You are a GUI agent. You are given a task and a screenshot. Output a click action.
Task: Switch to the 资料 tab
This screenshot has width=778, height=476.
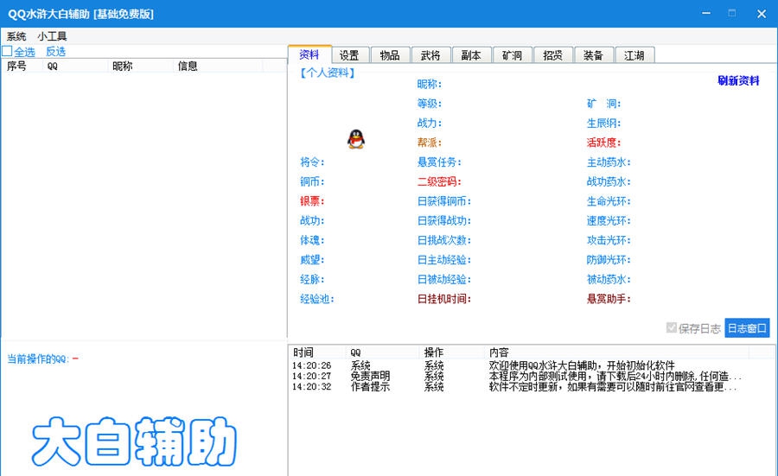pyautogui.click(x=309, y=54)
